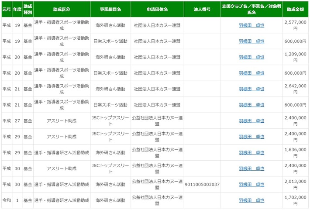Click 選手・指導者研さん活動助成 in the 令和 row
The height and width of the screenshot is (210, 310).
click(62, 200)
